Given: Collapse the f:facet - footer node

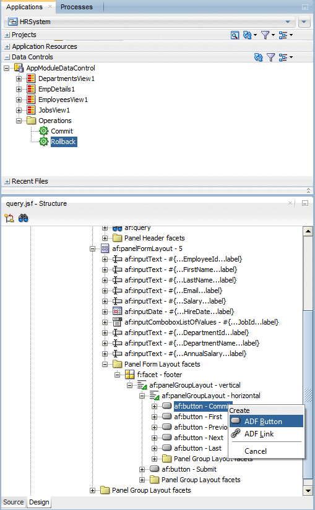Looking at the screenshot, I should [117, 375].
